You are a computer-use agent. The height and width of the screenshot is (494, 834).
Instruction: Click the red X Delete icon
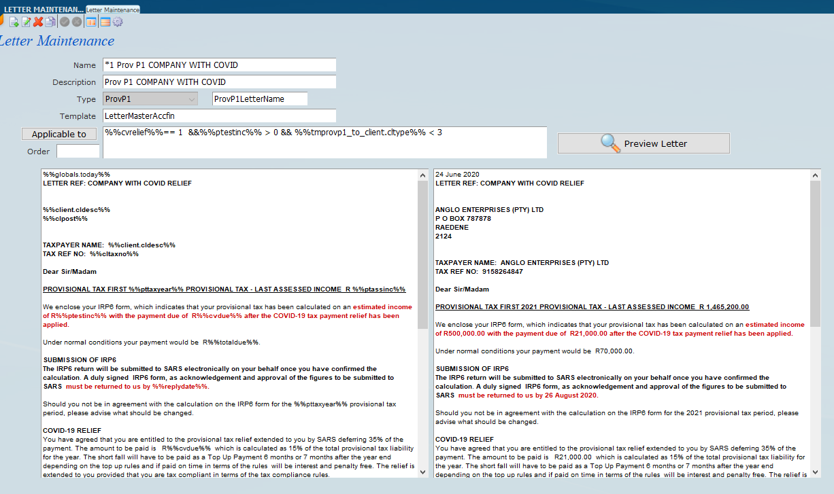click(x=38, y=22)
